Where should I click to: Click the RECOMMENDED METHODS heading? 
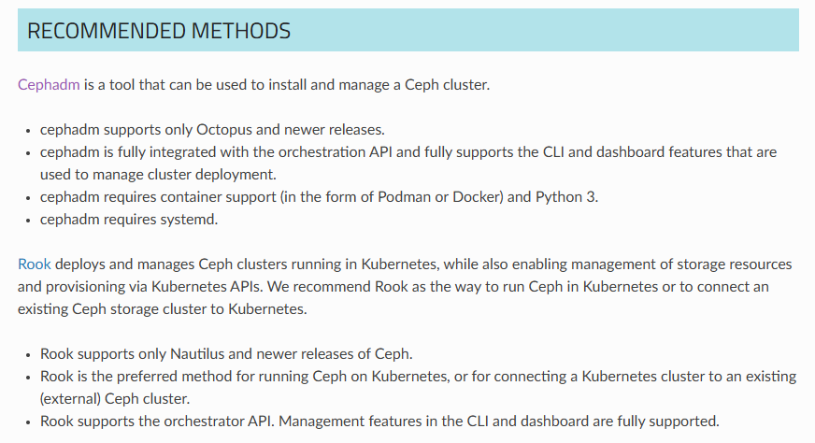159,31
